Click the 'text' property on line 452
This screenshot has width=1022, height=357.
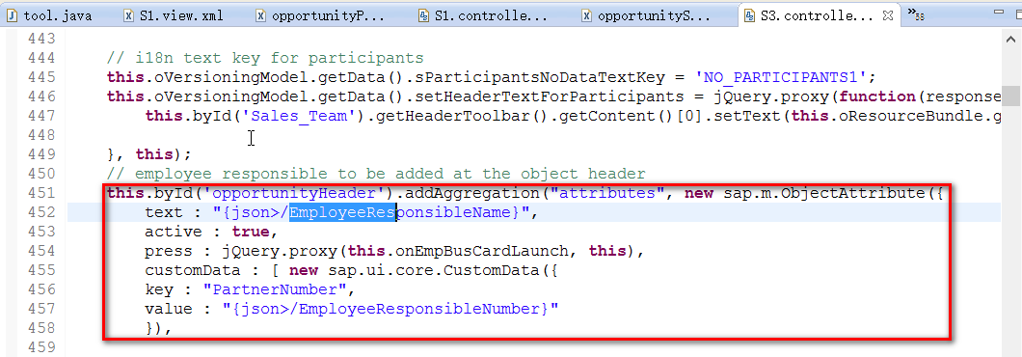tap(164, 212)
